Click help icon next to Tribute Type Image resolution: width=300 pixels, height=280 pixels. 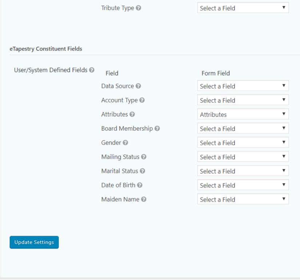[x=138, y=8]
